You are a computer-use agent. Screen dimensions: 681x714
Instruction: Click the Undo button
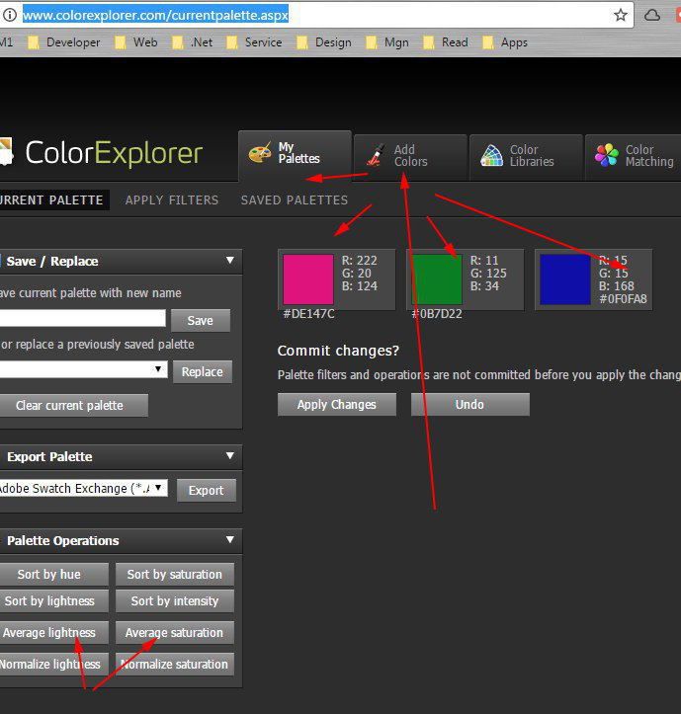click(469, 404)
